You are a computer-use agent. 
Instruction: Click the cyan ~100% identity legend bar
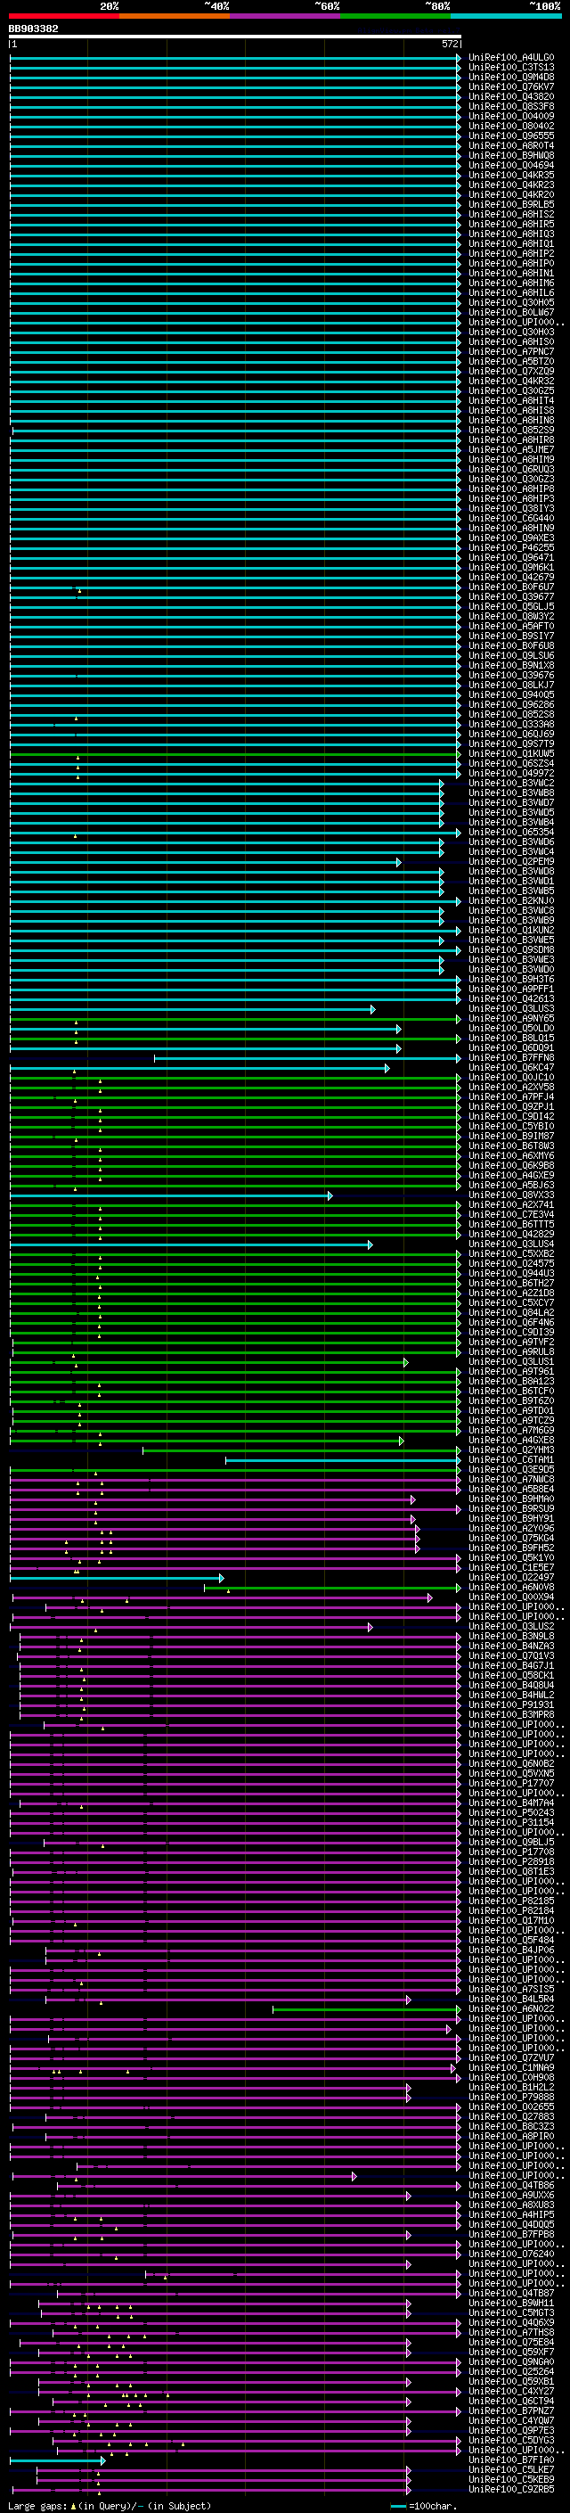click(x=506, y=16)
